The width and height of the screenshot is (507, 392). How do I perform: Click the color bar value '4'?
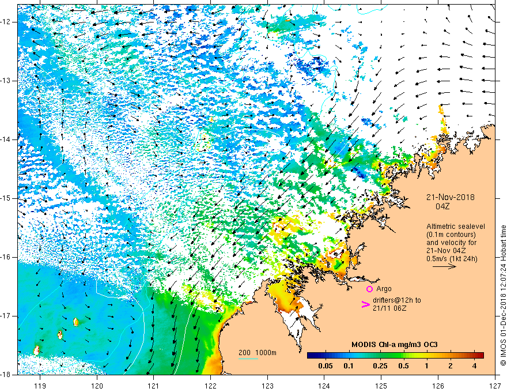point(474,366)
